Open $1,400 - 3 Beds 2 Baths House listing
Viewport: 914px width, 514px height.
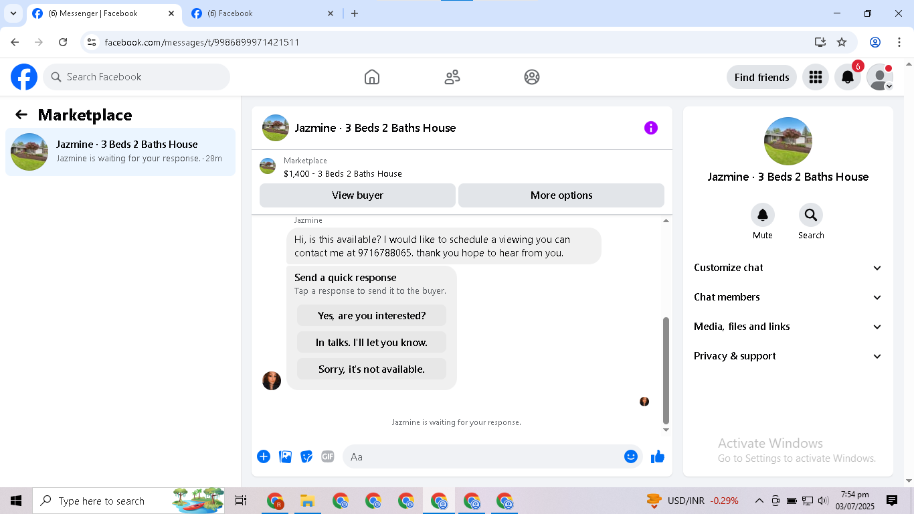click(343, 173)
